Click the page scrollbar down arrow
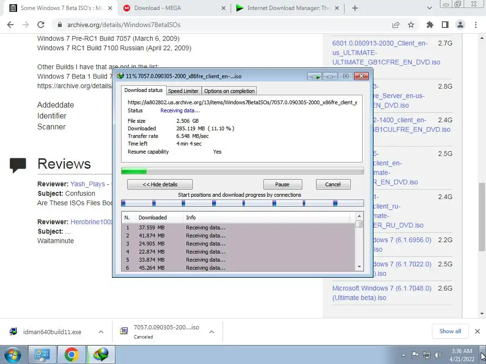This screenshot has height=364, width=486. (x=482, y=314)
